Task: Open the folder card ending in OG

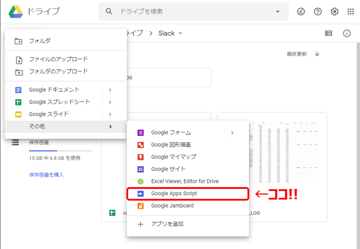Action: [x=169, y=78]
